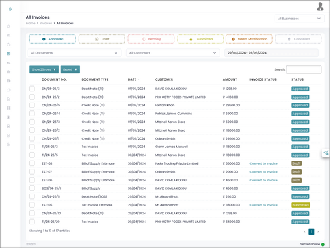Filter by Cancelled status tab
Screen dimensions: 330x248
[x=298, y=39]
